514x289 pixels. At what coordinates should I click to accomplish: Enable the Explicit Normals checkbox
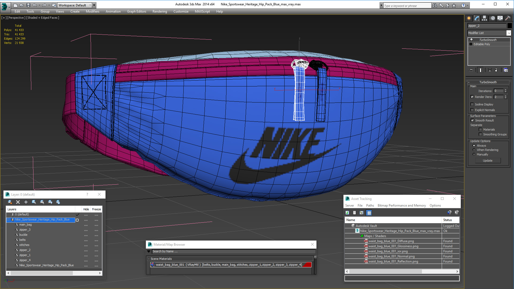pos(472,110)
